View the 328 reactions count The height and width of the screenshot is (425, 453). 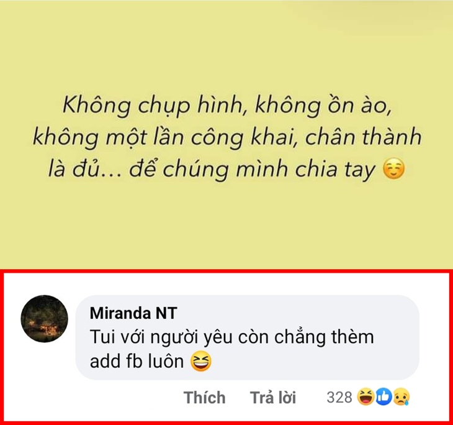339,397
